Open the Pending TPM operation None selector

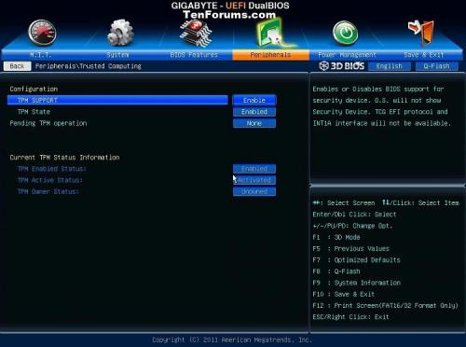click(254, 123)
